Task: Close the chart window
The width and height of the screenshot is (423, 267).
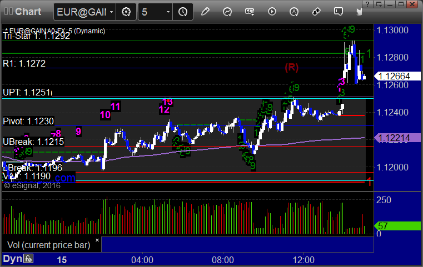Action: (x=412, y=4)
